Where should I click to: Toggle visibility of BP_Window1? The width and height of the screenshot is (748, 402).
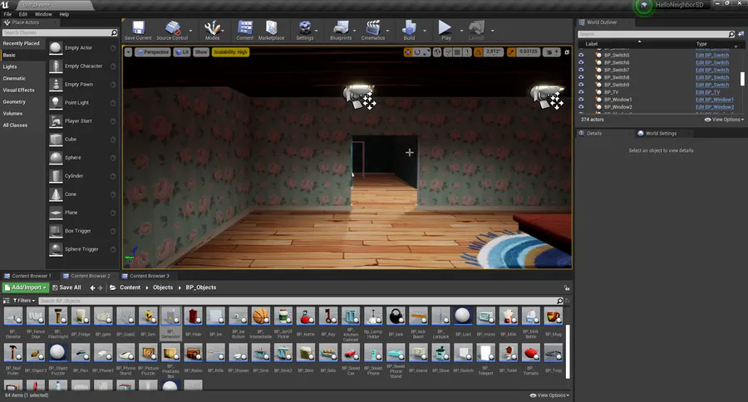(x=581, y=99)
